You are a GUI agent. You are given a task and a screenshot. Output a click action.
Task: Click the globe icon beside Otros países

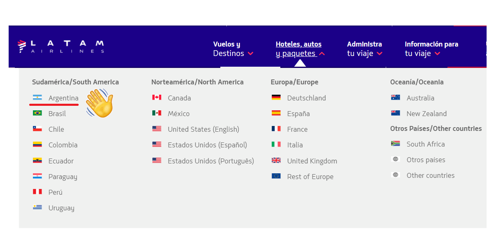tap(396, 160)
